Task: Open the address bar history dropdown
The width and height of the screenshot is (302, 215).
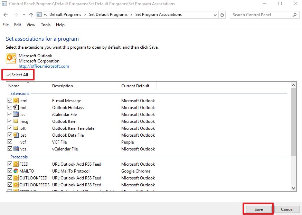Action: point(215,15)
